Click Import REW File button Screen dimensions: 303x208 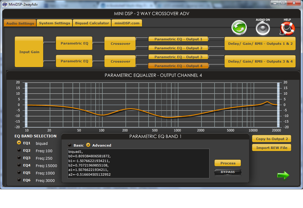[x=272, y=148]
